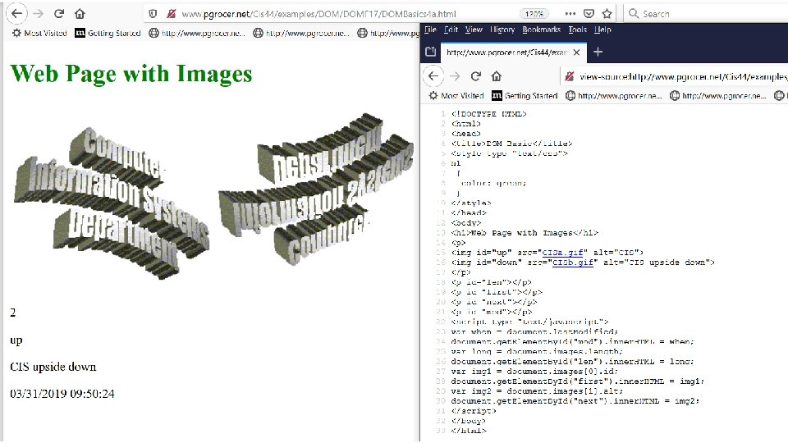The image size is (788, 443).
Task: Click the icon left of the tab strip
Action: pos(430,52)
